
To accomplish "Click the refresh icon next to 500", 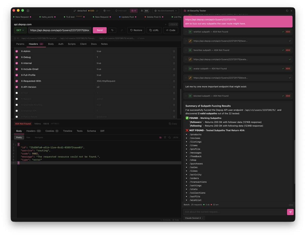I will coord(97,11).
